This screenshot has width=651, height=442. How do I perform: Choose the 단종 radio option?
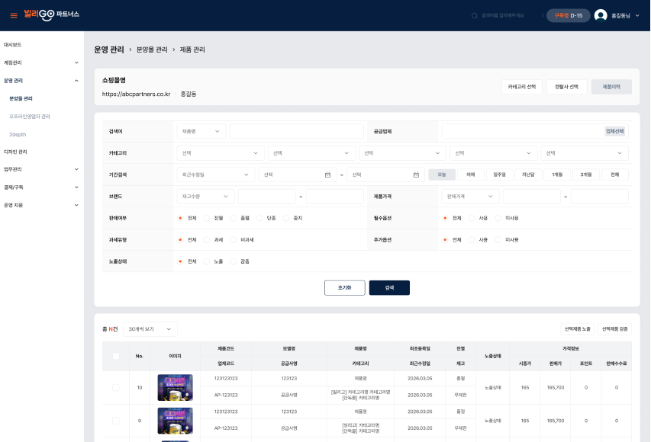[260, 218]
